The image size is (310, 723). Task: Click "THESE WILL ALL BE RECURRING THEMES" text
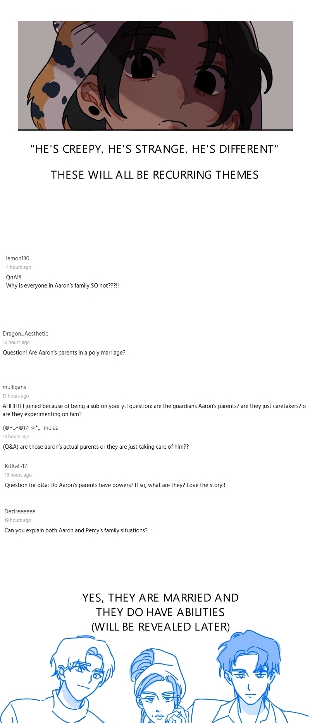point(155,175)
